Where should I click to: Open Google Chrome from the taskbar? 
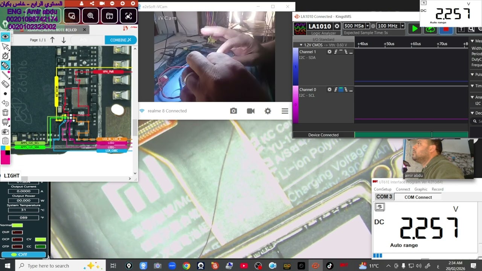click(x=186, y=266)
